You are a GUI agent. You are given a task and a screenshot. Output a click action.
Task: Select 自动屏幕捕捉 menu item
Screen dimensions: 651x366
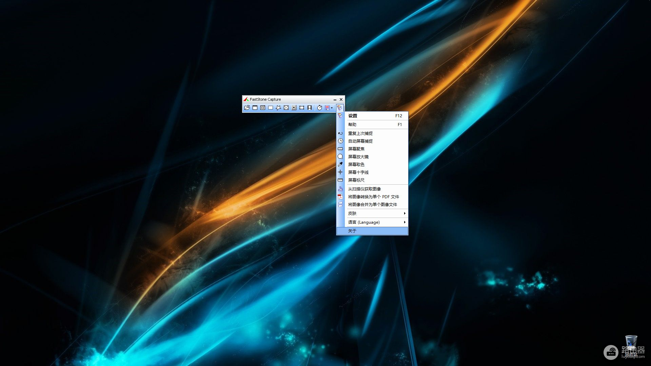tap(372, 141)
